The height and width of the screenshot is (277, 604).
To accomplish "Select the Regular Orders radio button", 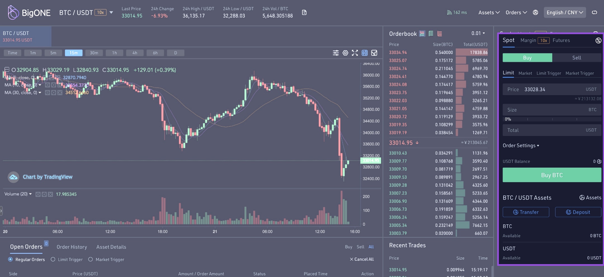I will click(x=10, y=259).
